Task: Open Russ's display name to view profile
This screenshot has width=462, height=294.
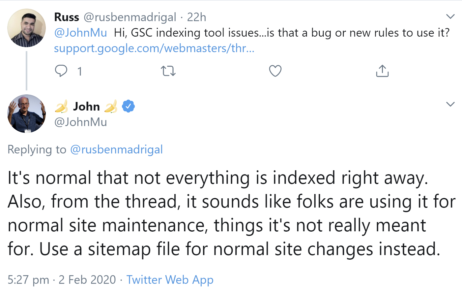Action: (x=67, y=17)
